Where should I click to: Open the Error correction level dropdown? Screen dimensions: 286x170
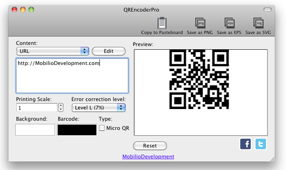(x=99, y=107)
